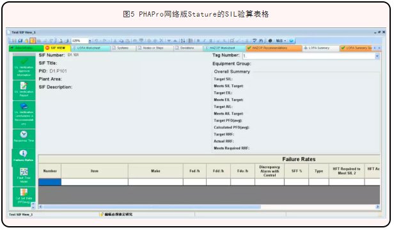The width and height of the screenshot is (394, 230).
Task: Open Cut Set Data (PFDavg) sidebar item
Action: (24, 197)
